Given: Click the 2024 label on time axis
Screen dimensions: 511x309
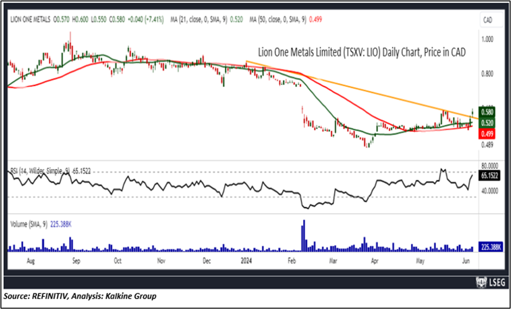Looking at the screenshot, I should (x=246, y=261).
